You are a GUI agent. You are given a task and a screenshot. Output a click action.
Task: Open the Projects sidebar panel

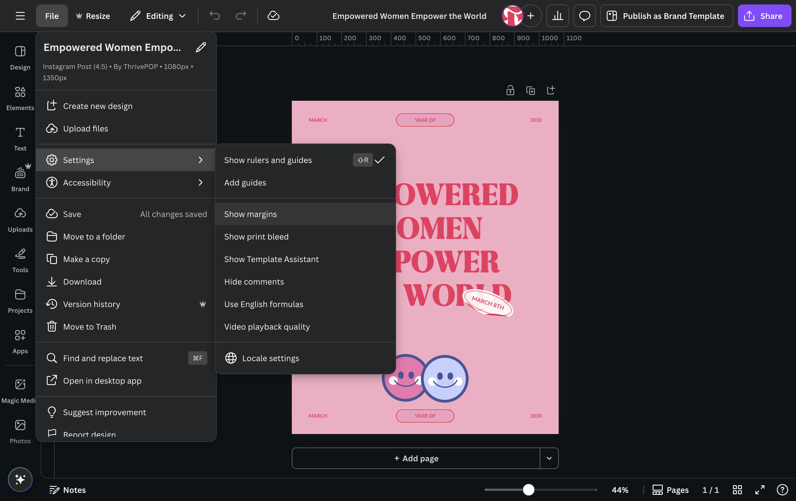20,301
